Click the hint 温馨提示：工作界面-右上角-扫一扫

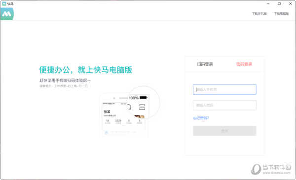pos(64,86)
